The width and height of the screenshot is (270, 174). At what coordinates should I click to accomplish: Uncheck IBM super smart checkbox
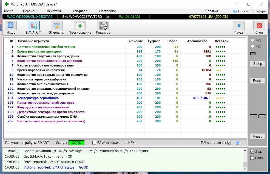click(229, 143)
